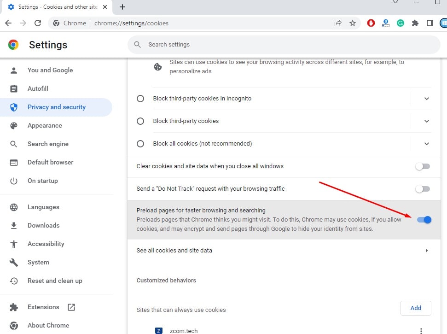The width and height of the screenshot is (447, 334).
Task: Expand Block third-party cookies chevron
Action: [x=426, y=121]
